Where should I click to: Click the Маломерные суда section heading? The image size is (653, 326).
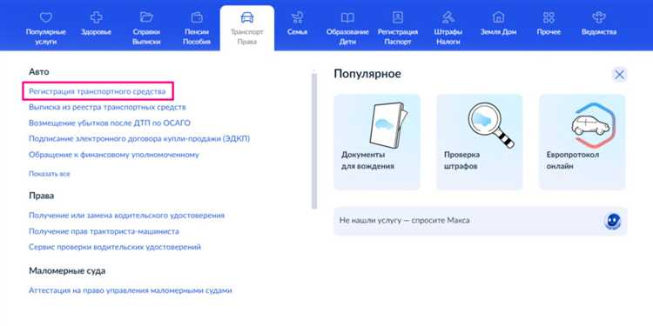pos(67,270)
